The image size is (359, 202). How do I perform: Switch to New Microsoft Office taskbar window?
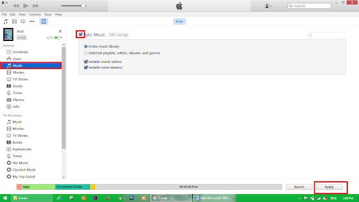tap(214, 198)
